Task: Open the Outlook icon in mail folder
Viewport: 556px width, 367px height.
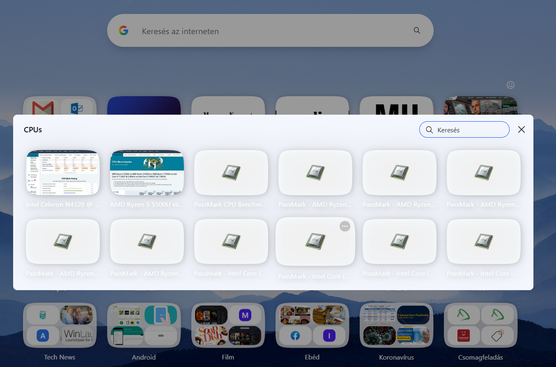Action: (77, 108)
